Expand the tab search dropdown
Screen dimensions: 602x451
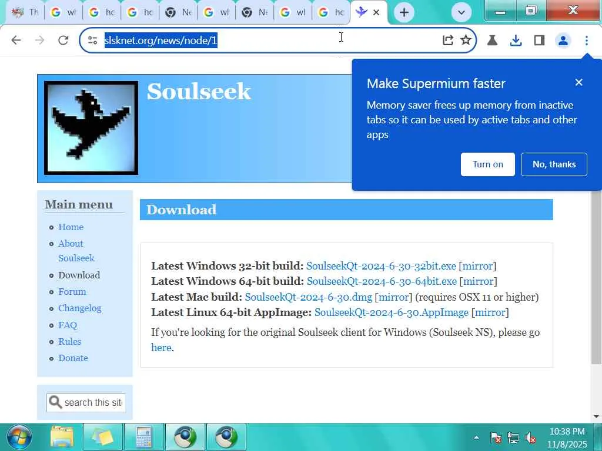(461, 12)
